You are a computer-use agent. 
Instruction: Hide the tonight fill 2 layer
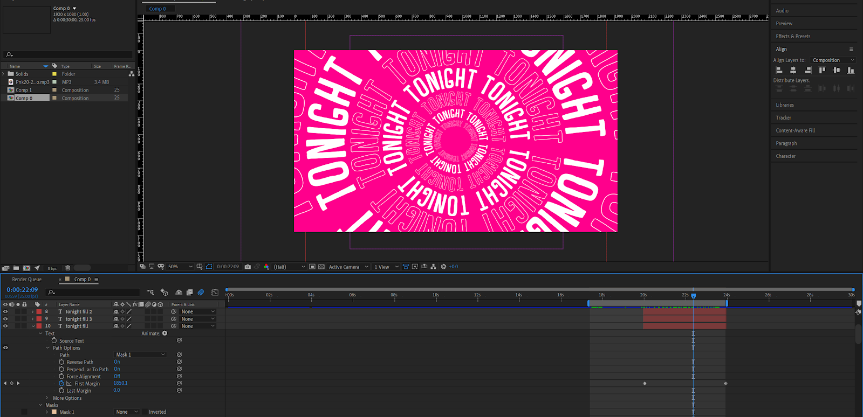tap(5, 311)
